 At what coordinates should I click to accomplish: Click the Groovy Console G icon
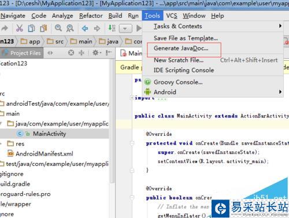148,82
